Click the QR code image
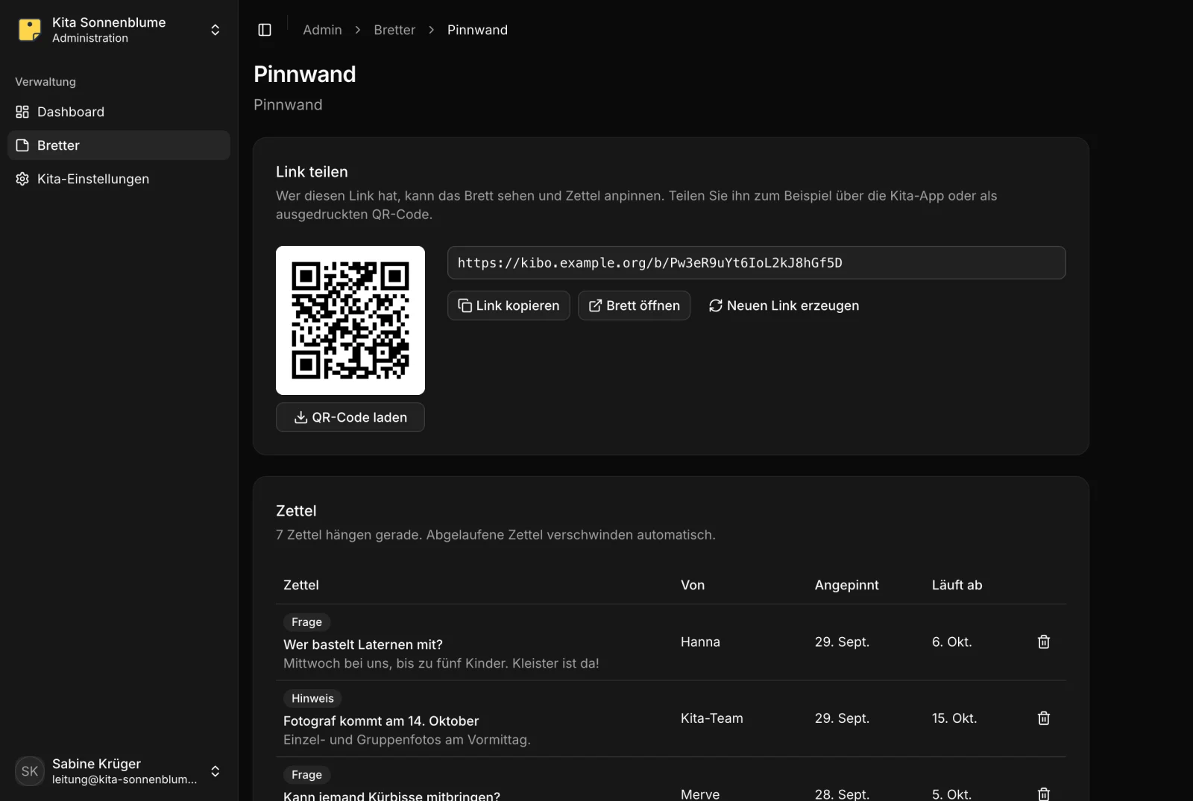Screen dimensions: 1193x801 (x=350, y=320)
